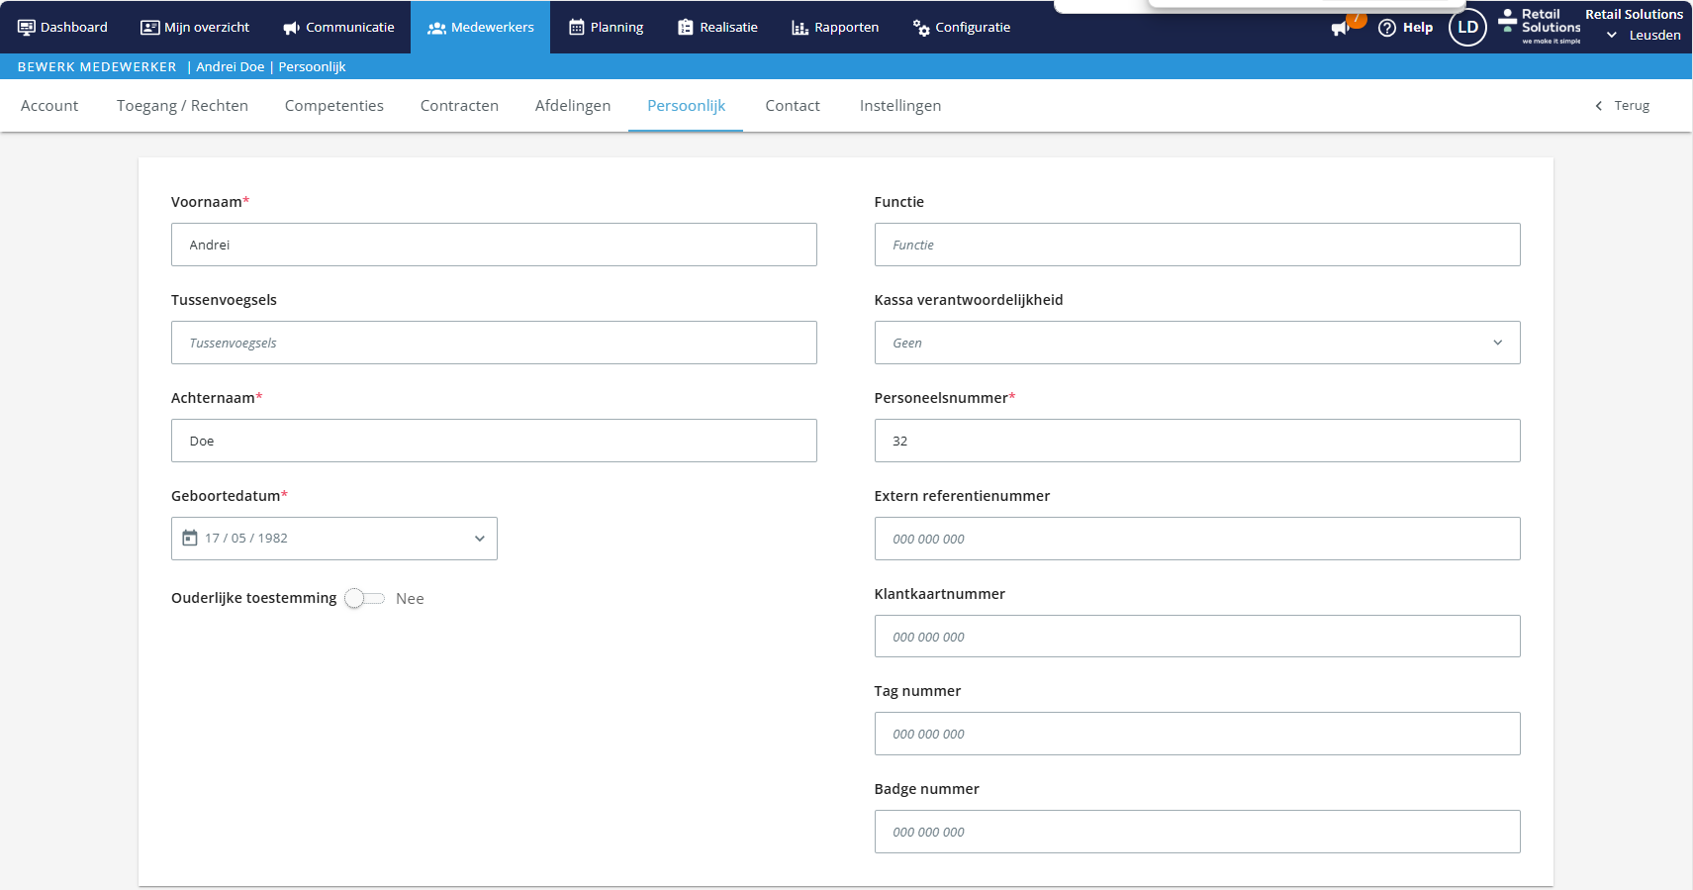1693x890 pixels.
Task: Click the Rapporten bar chart icon
Action: pos(800,28)
